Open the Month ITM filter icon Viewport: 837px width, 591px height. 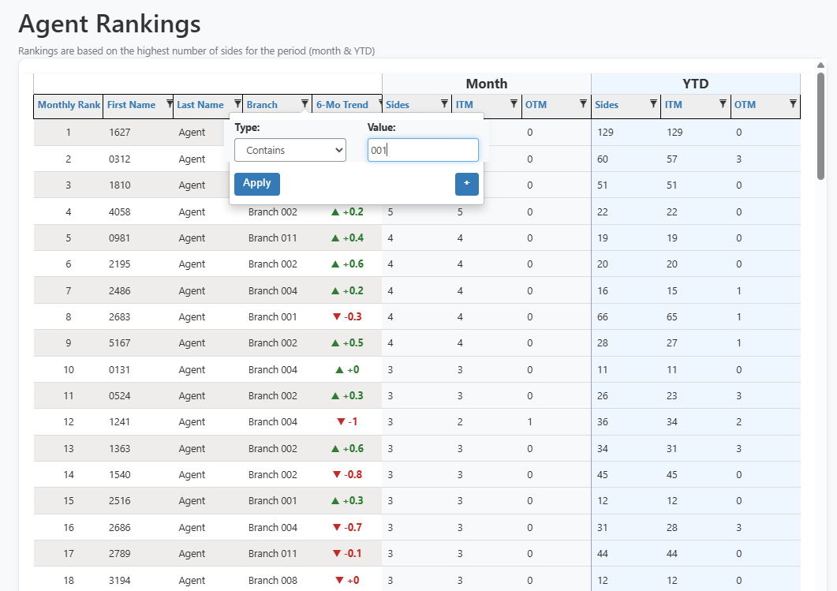514,103
